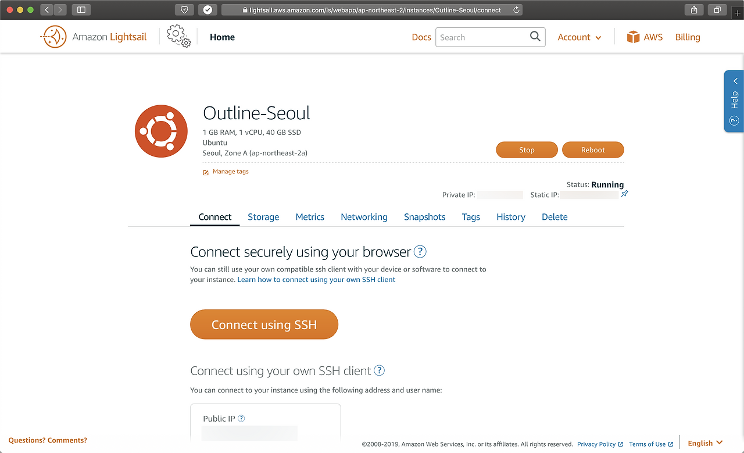The height and width of the screenshot is (453, 744).
Task: Click the Connect using SSH button
Action: (x=264, y=324)
